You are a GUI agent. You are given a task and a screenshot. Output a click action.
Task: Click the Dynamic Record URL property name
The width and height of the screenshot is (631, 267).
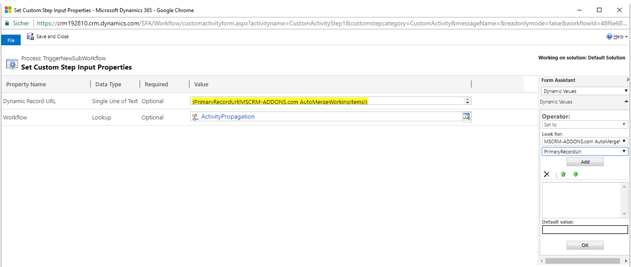point(29,101)
